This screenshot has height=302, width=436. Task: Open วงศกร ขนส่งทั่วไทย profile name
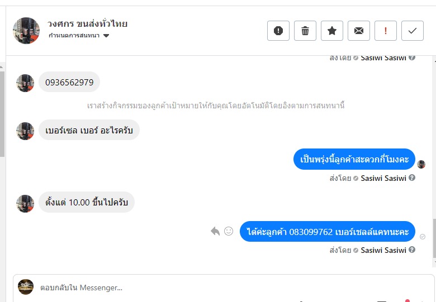pos(87,24)
